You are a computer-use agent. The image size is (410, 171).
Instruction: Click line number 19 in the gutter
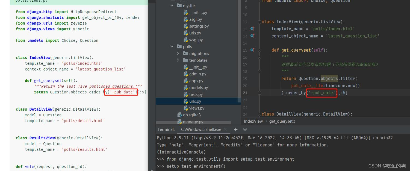245,79
